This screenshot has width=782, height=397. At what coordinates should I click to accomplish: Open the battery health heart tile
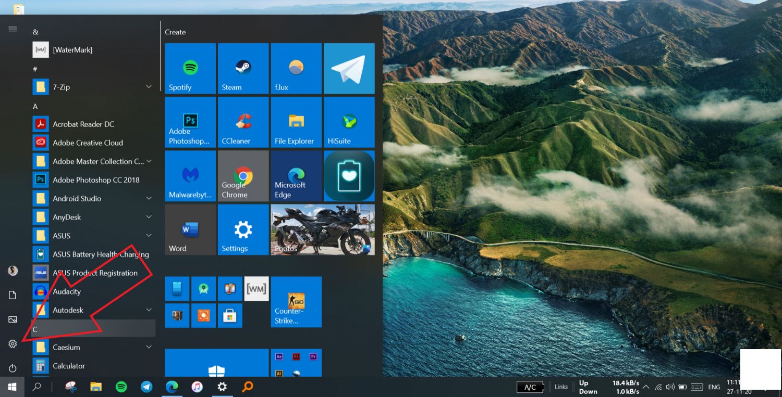pos(349,176)
